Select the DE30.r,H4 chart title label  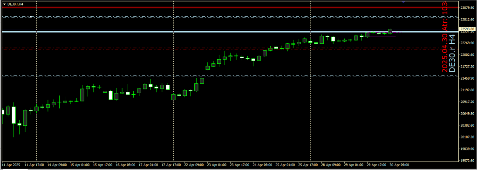coord(15,4)
